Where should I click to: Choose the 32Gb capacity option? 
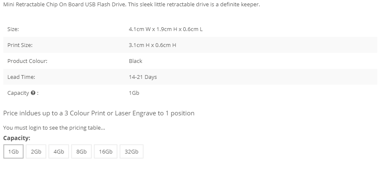[131, 151]
